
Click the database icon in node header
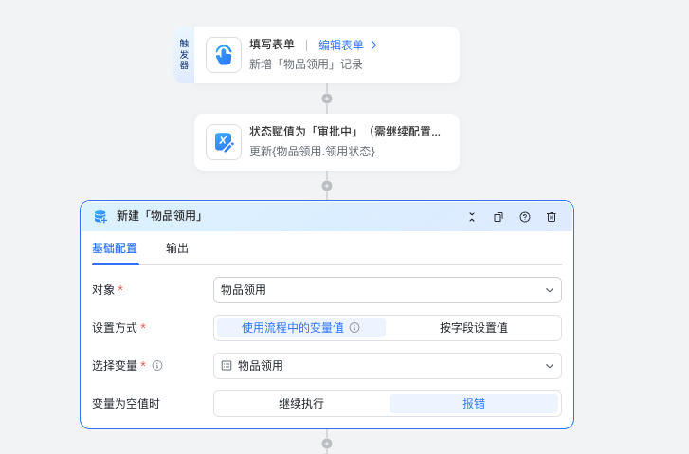[x=100, y=217]
